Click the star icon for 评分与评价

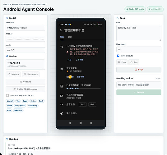pos(62,113)
